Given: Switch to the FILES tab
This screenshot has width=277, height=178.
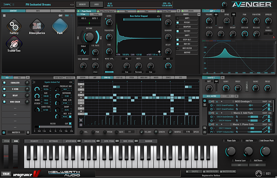Looking at the screenshot, I should pos(63,11).
